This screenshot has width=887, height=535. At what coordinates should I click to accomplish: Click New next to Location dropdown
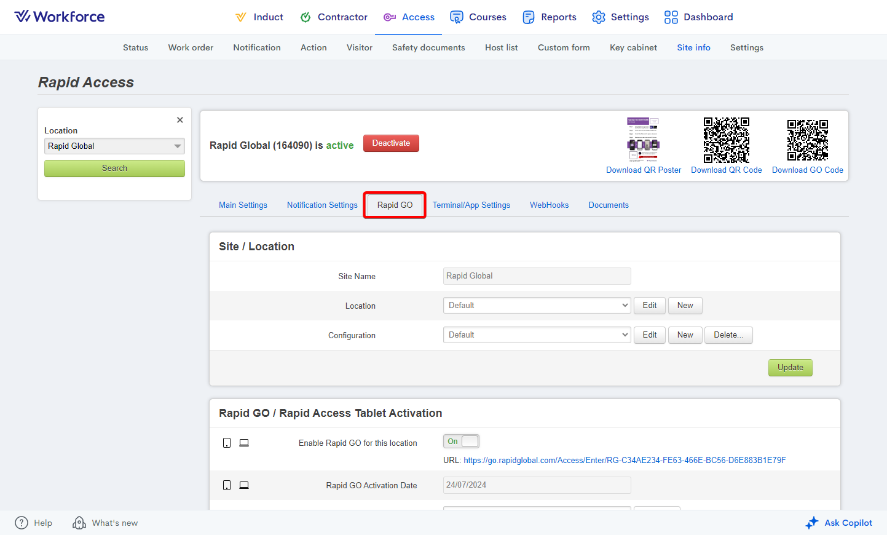pos(685,306)
